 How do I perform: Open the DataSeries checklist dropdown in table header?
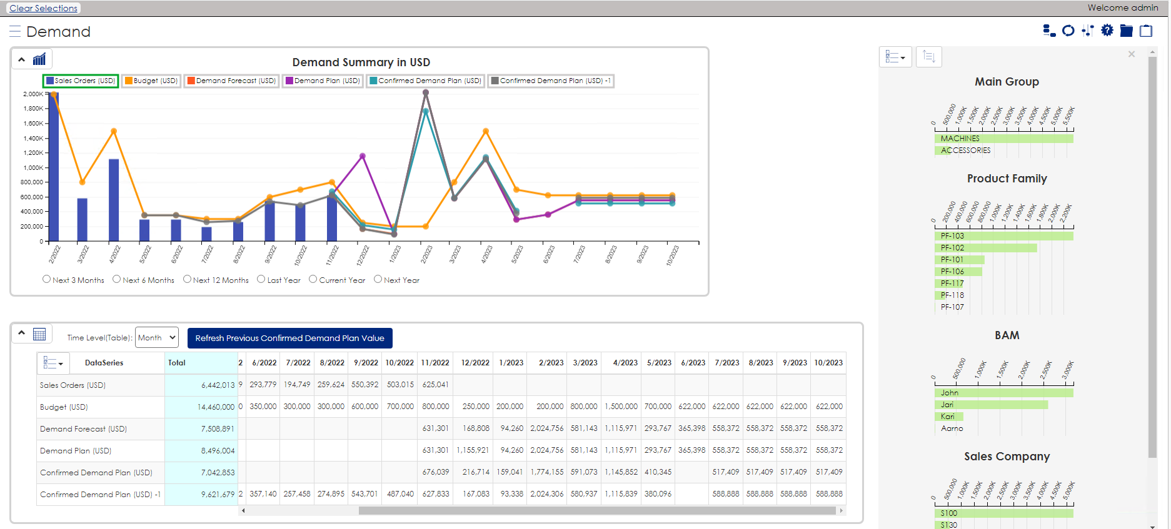coord(53,363)
